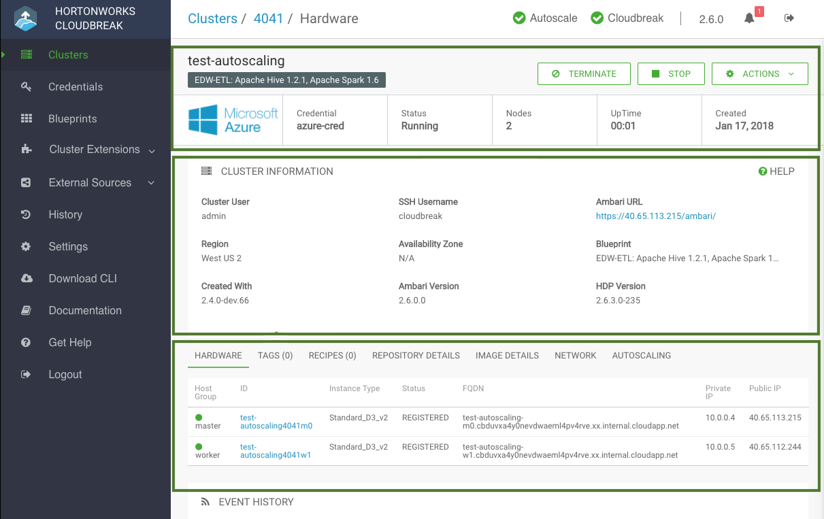Click the History clock icon in sidebar
Screen dimensions: 824x519
(27, 214)
